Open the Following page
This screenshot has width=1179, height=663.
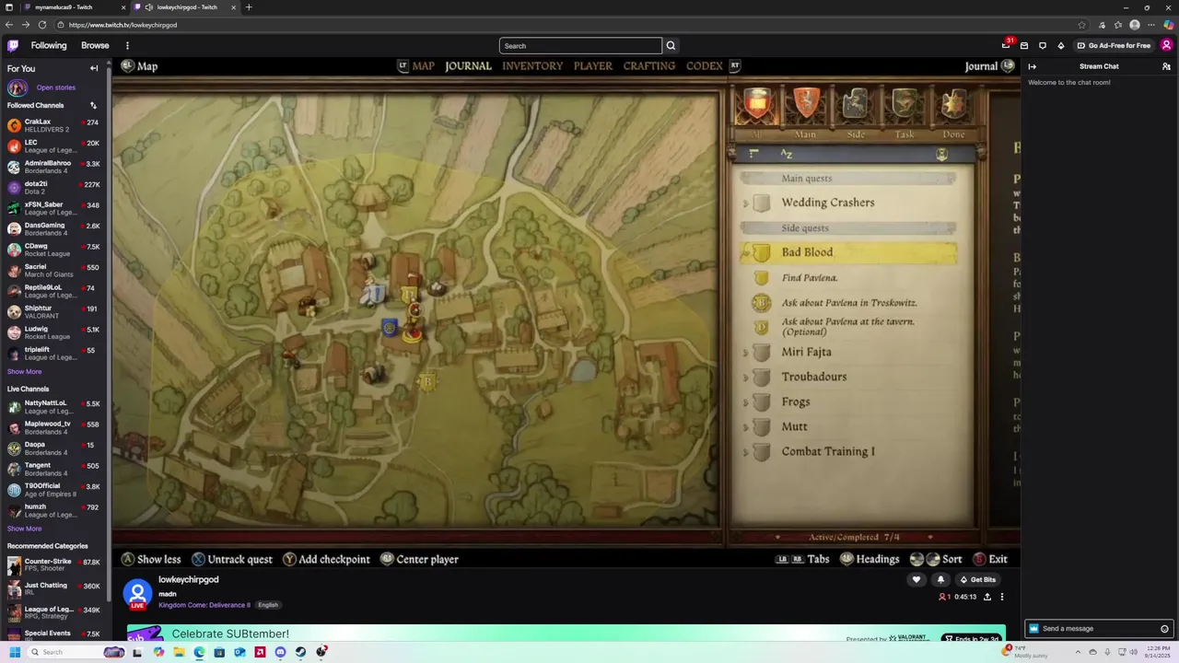[49, 45]
